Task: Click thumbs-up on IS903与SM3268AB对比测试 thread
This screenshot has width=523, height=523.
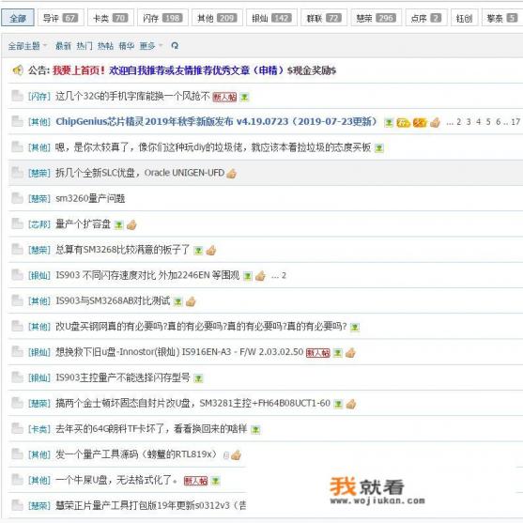Action: point(191,301)
